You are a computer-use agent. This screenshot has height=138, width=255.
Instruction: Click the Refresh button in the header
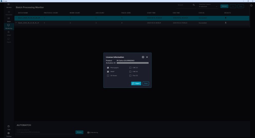click(224, 6)
